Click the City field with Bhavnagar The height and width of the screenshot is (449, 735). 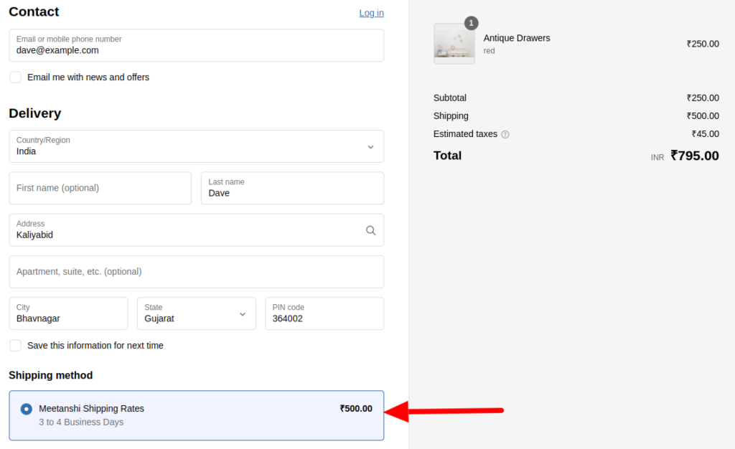tap(68, 313)
